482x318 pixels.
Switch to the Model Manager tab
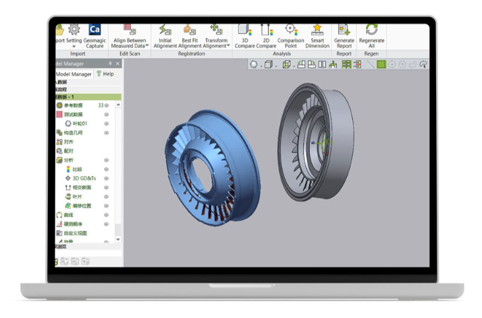(74, 74)
